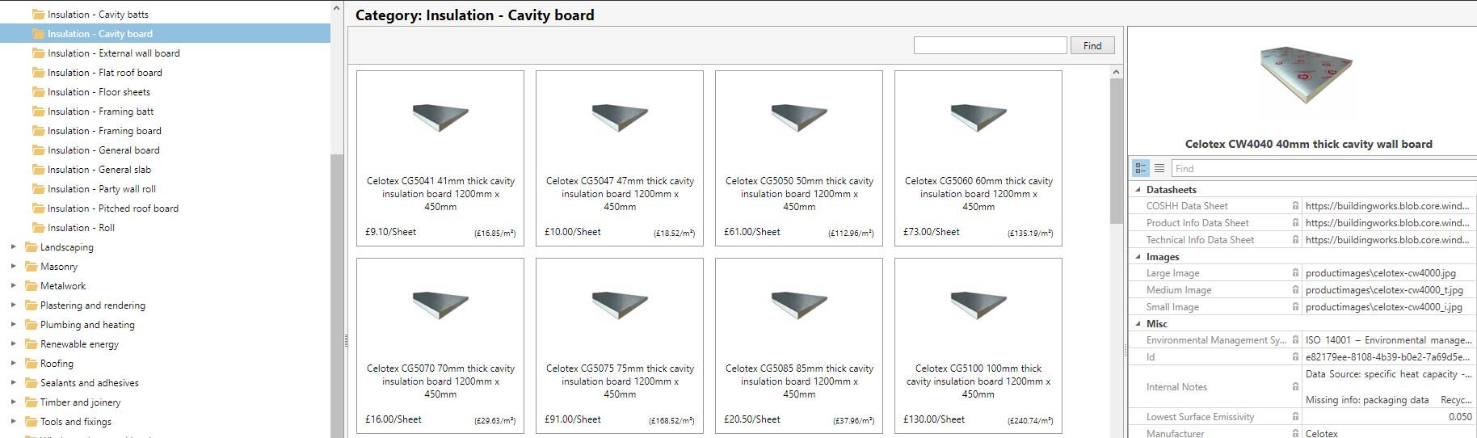Viewport: 1477px width, 438px height.
Task: Expand the Landscaping tree node
Action: click(x=13, y=247)
